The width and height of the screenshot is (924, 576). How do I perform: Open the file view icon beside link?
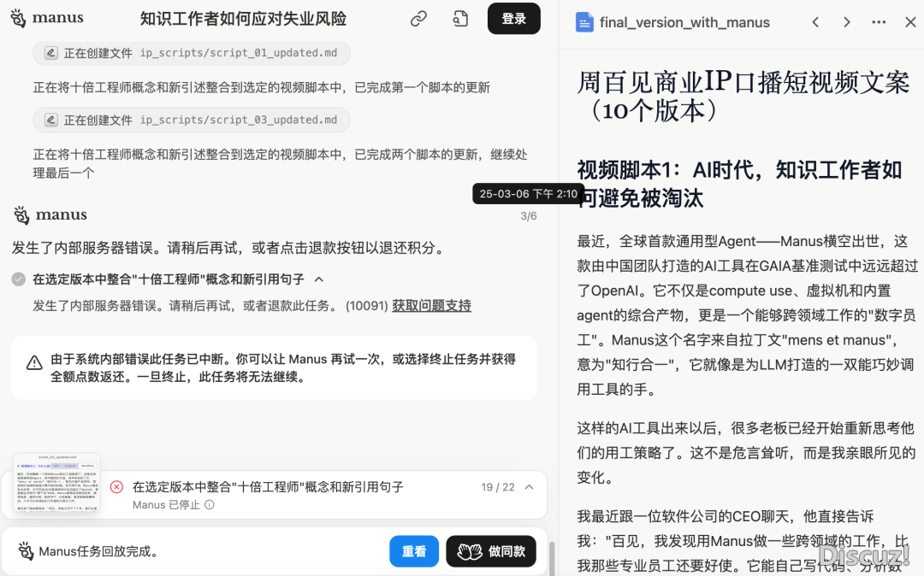click(x=460, y=19)
